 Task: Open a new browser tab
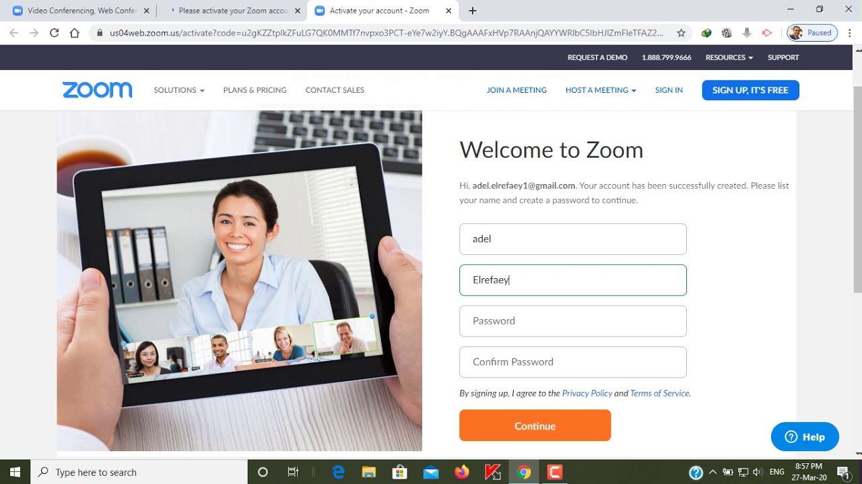473,11
